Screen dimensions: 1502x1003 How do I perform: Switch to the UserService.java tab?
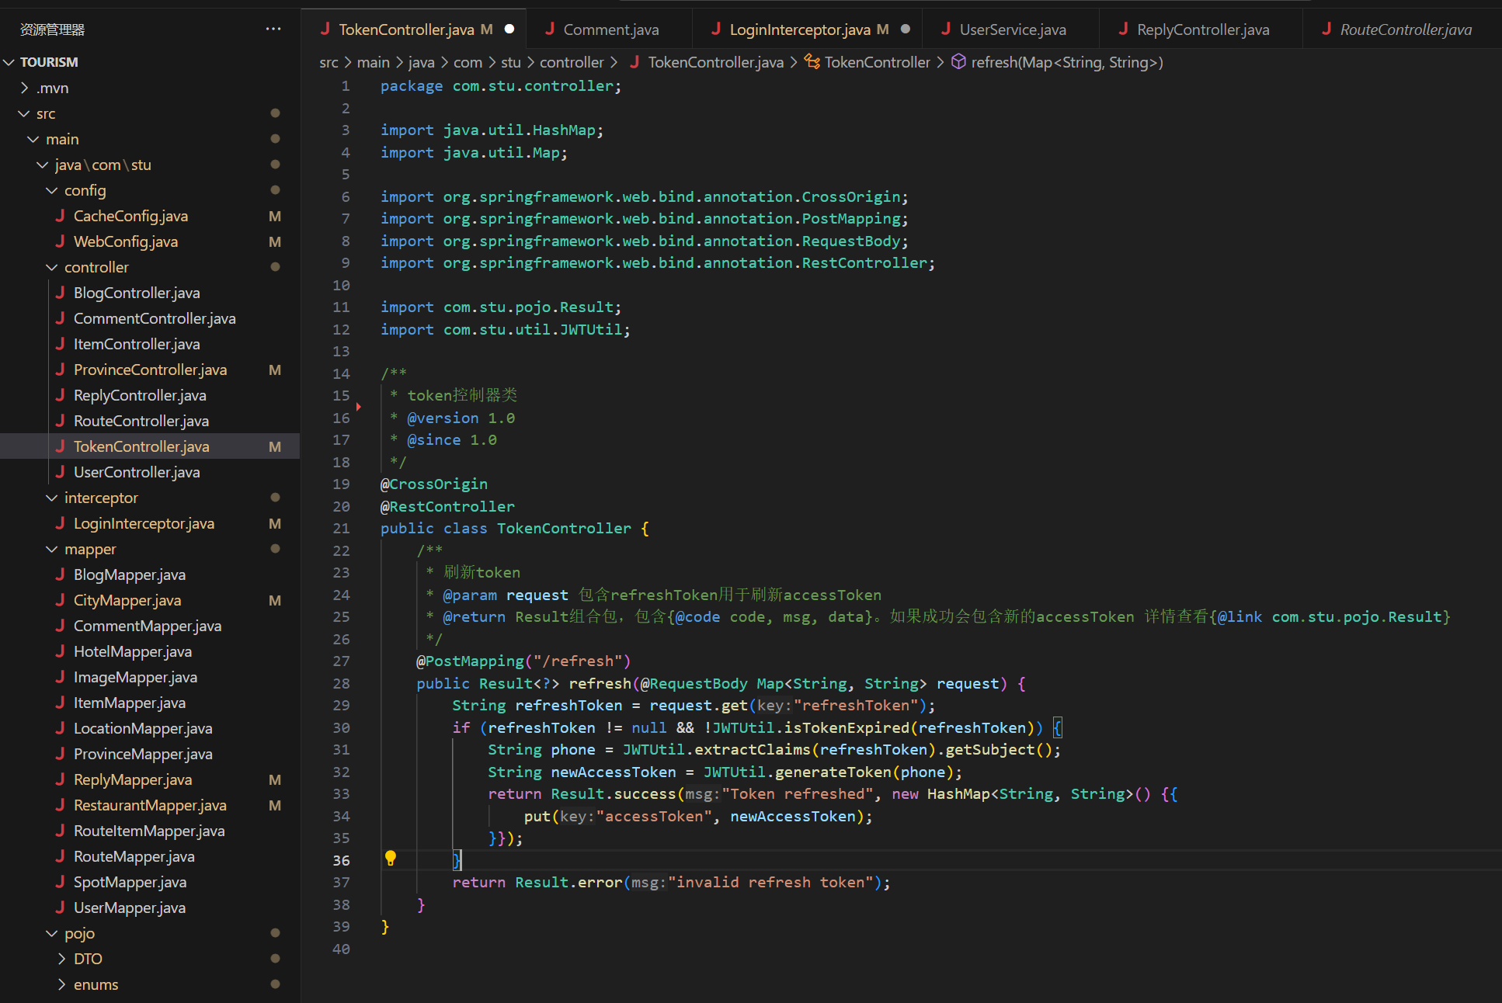[x=1012, y=29]
